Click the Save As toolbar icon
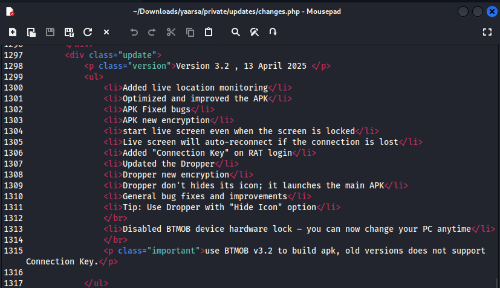 click(x=69, y=32)
